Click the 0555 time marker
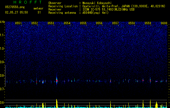 (83, 23)
